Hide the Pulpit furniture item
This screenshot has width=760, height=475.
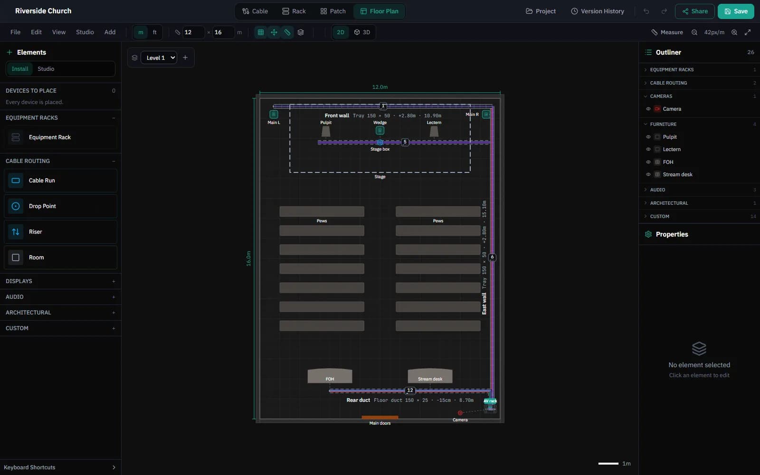648,137
